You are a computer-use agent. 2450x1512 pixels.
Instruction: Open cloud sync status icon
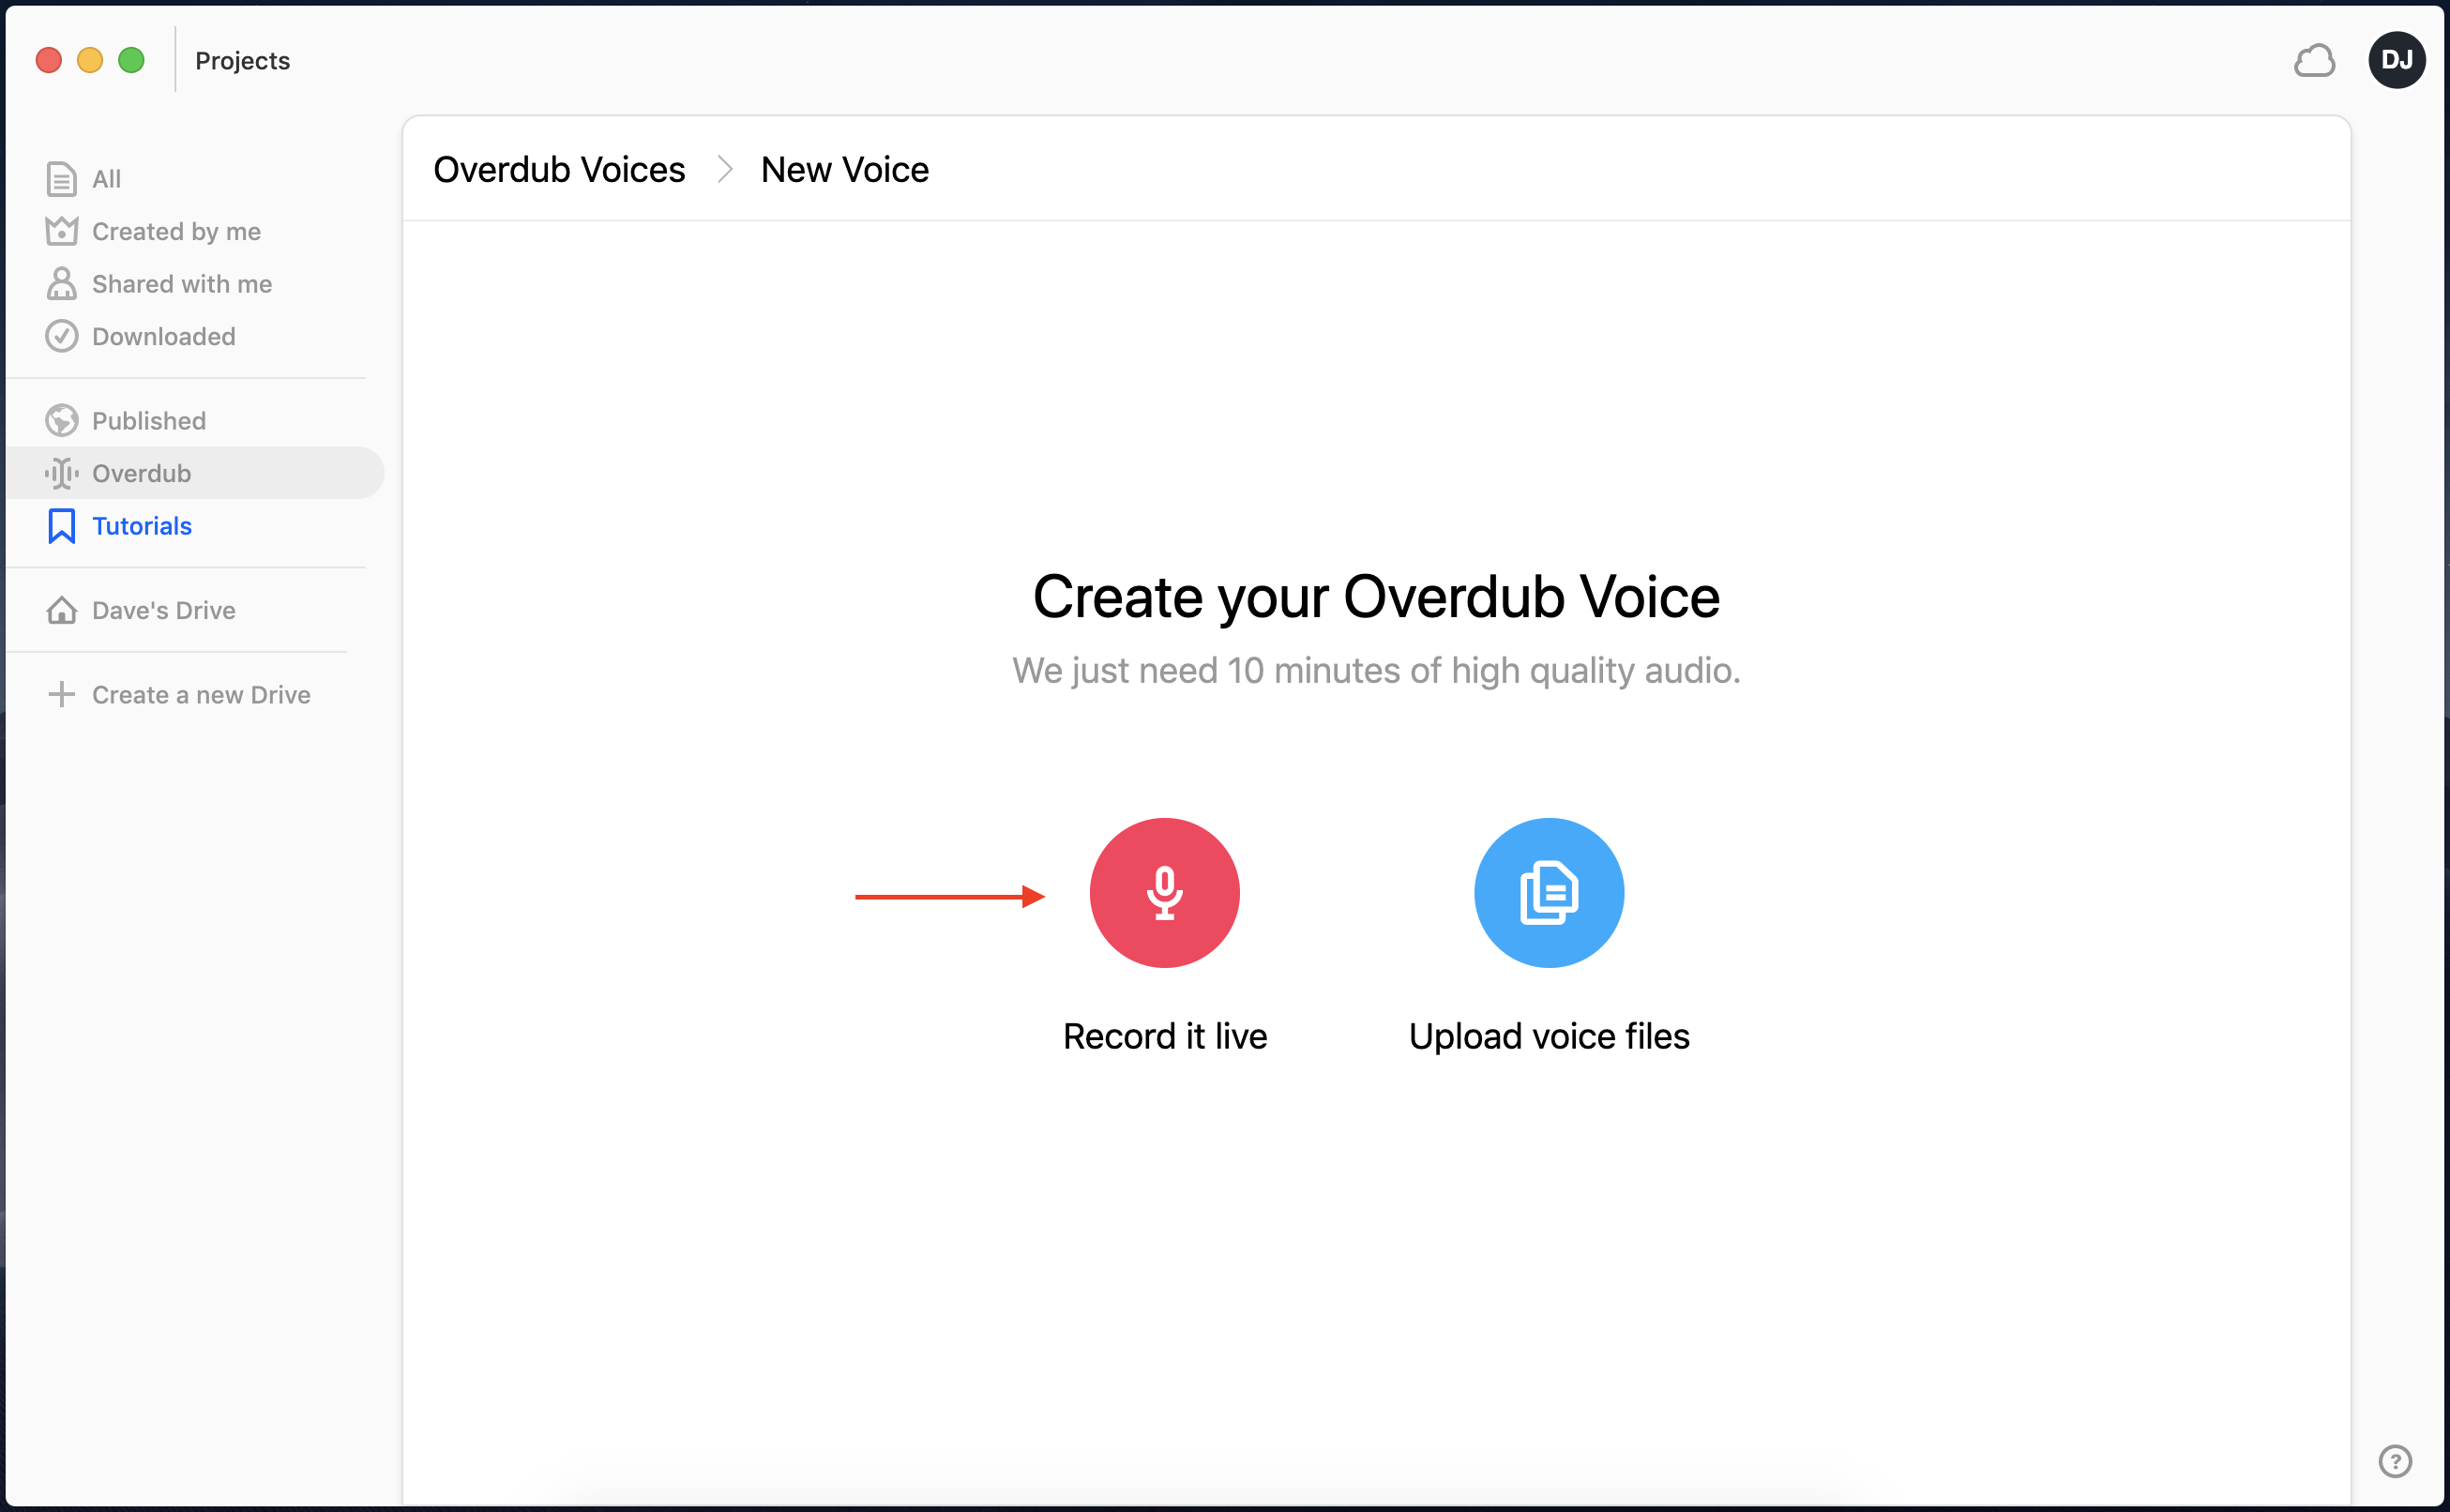(2314, 60)
